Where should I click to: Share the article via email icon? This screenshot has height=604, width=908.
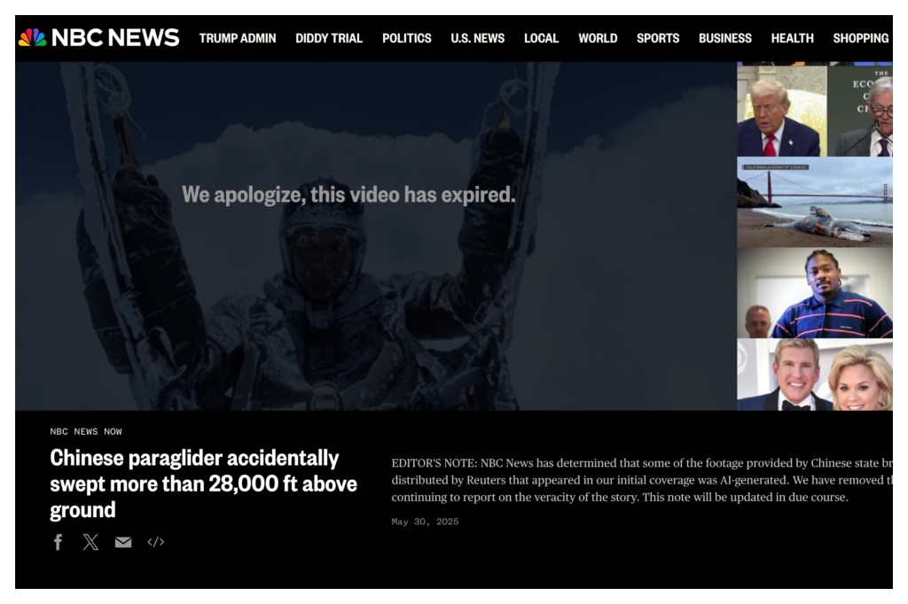122,542
